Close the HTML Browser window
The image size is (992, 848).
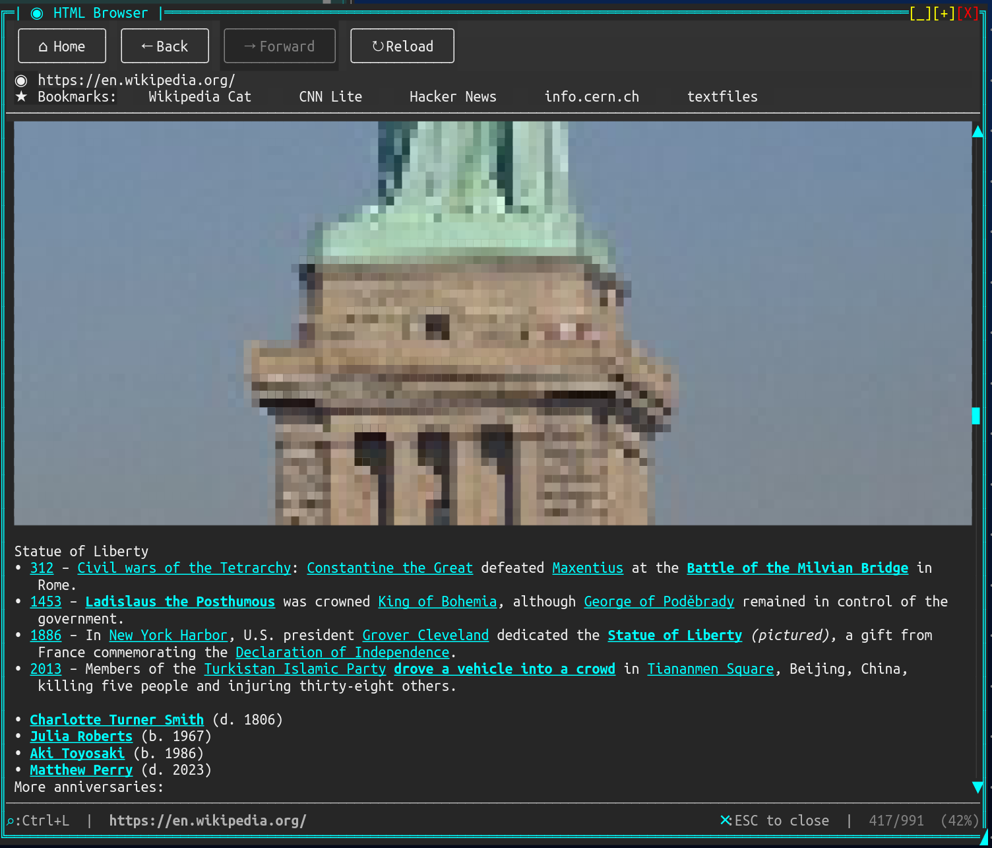click(x=968, y=13)
